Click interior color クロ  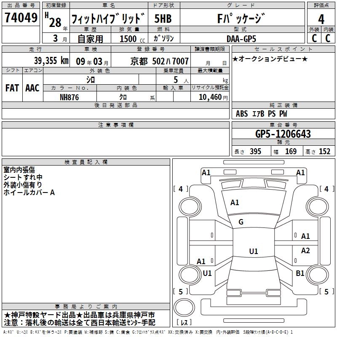click(123, 97)
